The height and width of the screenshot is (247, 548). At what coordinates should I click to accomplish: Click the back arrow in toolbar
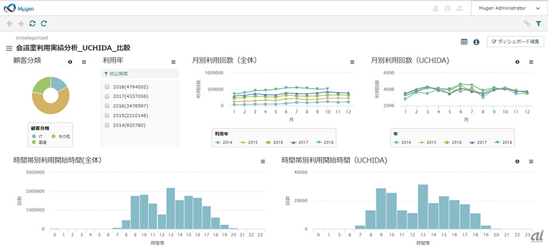click(10, 24)
